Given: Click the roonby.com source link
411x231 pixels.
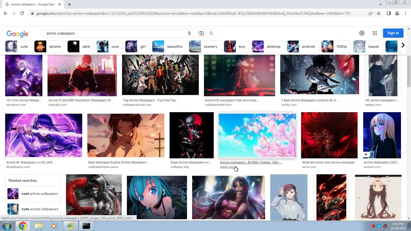Looking at the screenshot, I should [x=289, y=105].
